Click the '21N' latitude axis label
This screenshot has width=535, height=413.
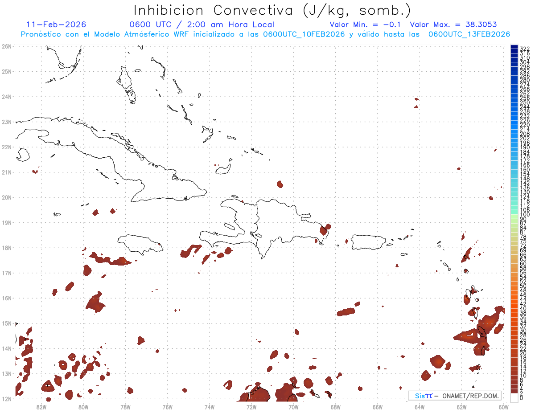7,172
